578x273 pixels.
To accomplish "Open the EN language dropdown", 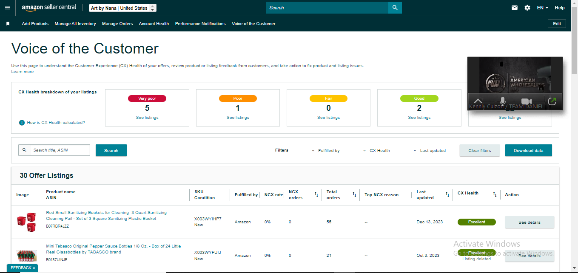I will [x=542, y=8].
